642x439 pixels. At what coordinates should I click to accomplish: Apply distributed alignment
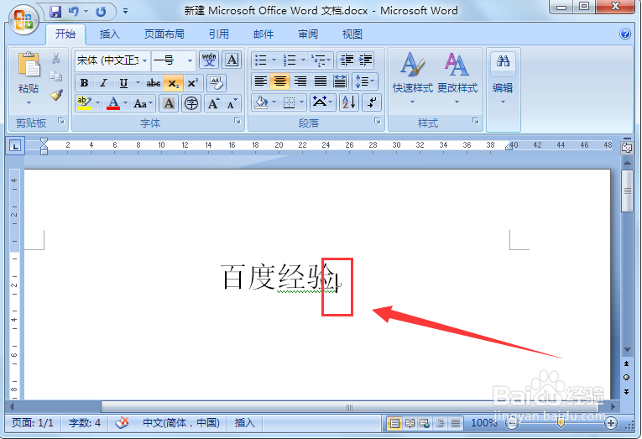coord(339,81)
